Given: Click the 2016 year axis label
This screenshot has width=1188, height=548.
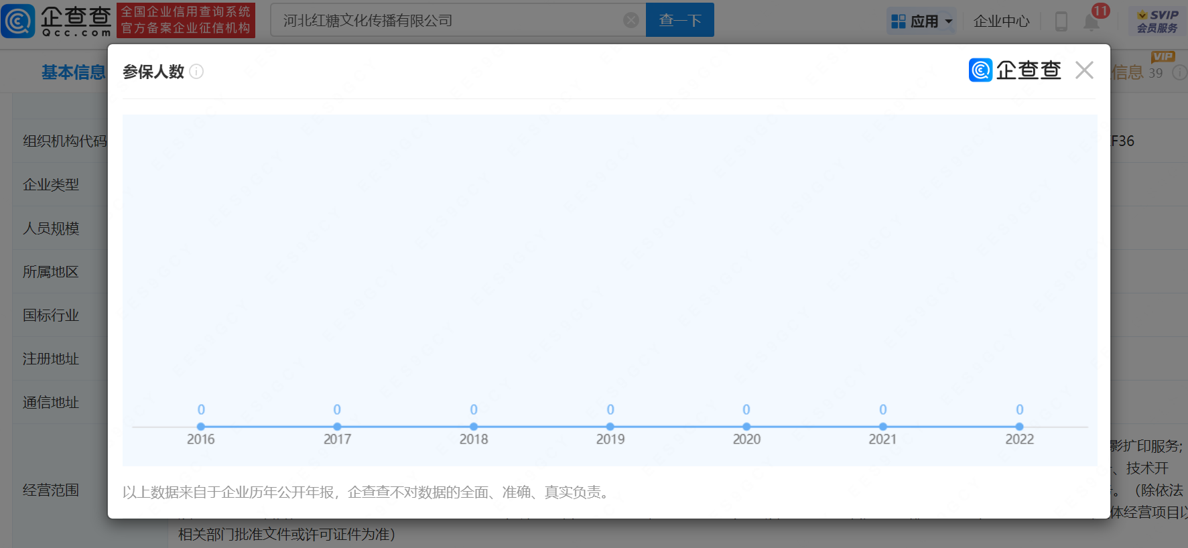Looking at the screenshot, I should coord(201,439).
